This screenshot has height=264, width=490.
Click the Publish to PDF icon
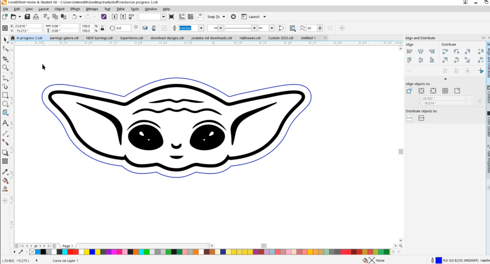coord(131,17)
